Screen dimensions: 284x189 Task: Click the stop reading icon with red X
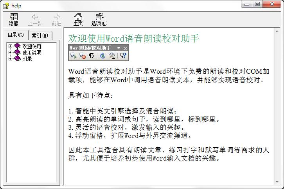83,56
